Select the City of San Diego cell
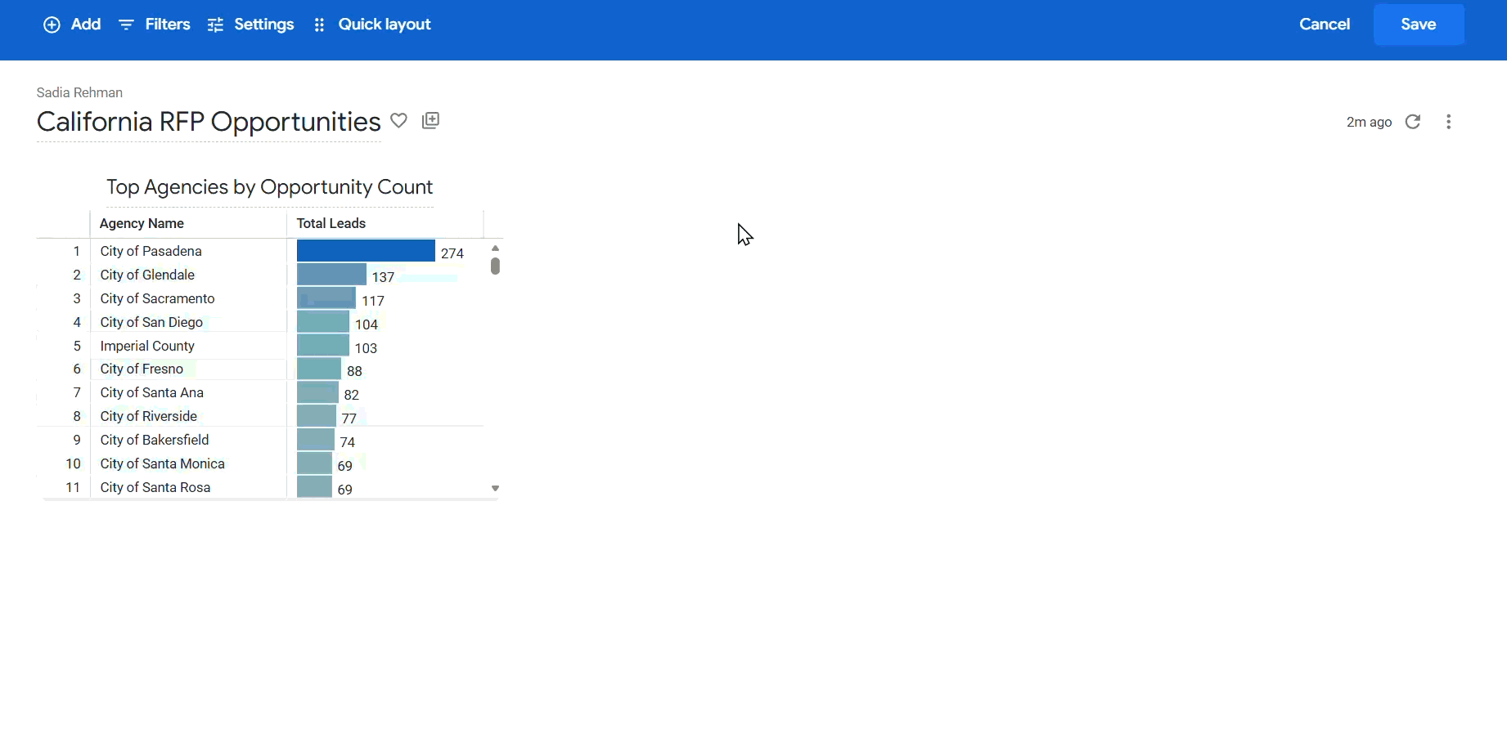Screen dimensions: 1507x734 151,323
